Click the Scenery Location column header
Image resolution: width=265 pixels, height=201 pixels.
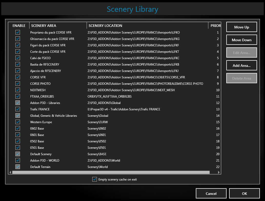pos(147,26)
